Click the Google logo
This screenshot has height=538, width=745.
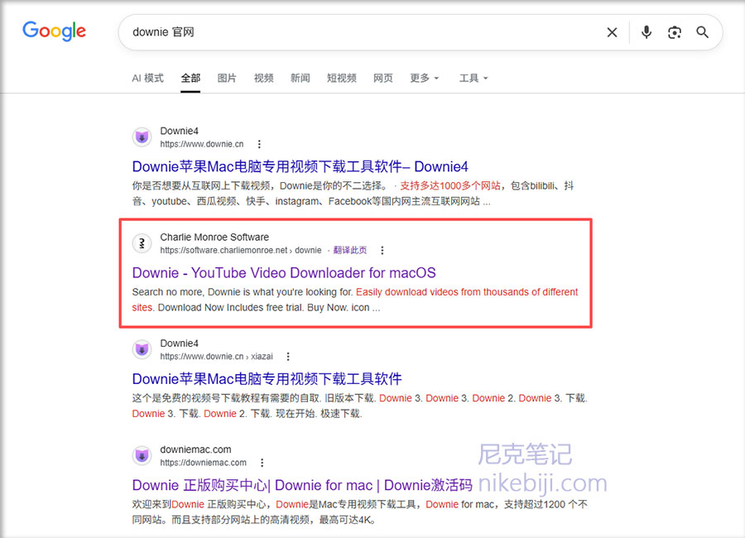[x=54, y=31]
